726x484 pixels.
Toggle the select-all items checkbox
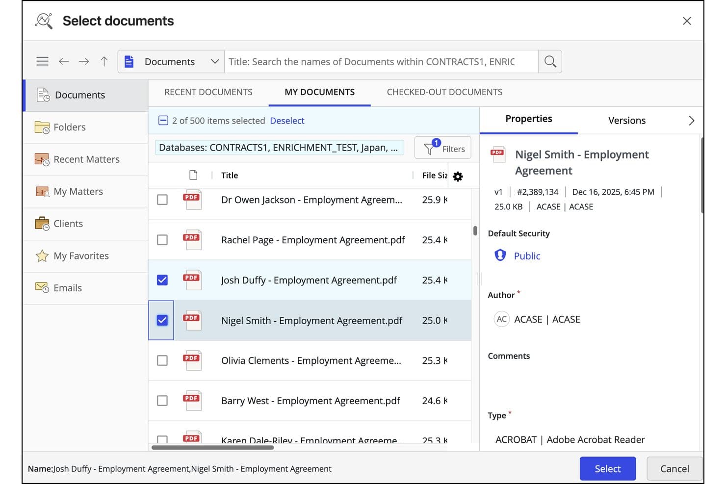coord(163,121)
